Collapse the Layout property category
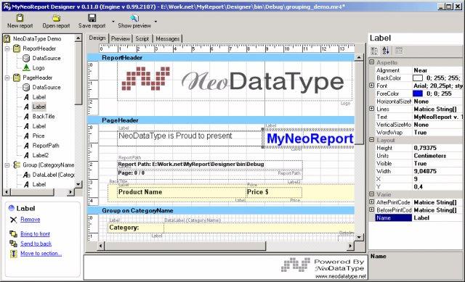This screenshot has height=282, width=465. (x=371, y=140)
